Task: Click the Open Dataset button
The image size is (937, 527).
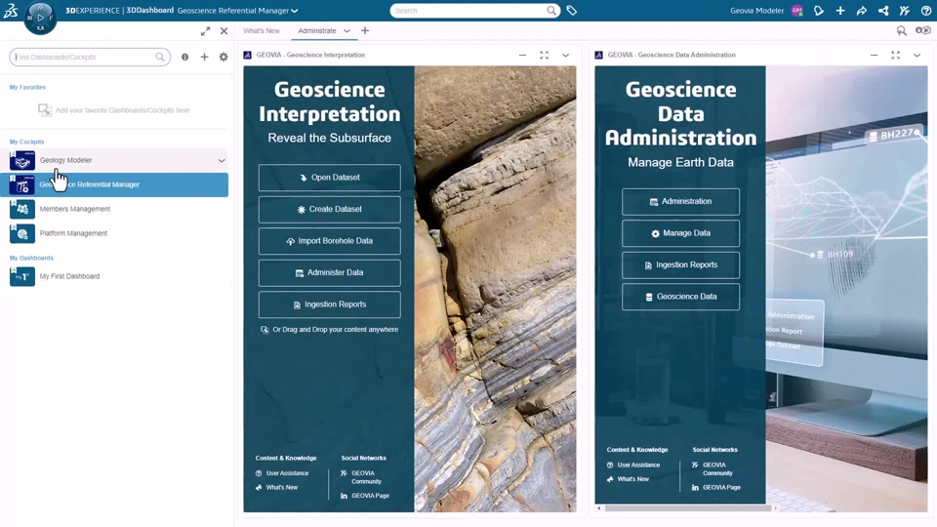Action: pos(329,178)
